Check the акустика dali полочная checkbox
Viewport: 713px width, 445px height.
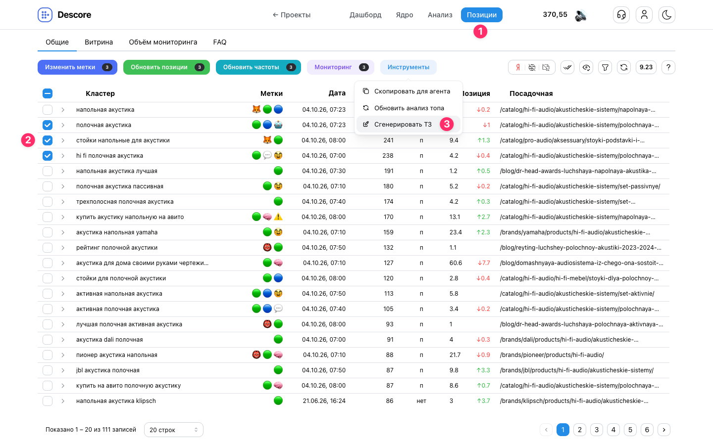(48, 340)
